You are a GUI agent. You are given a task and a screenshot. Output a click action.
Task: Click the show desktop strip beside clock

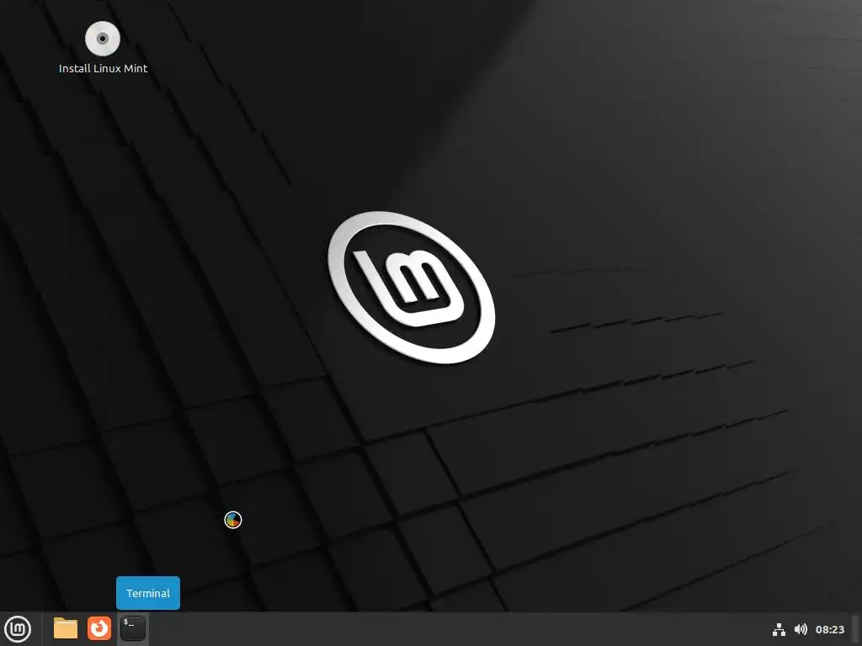pyautogui.click(x=856, y=629)
